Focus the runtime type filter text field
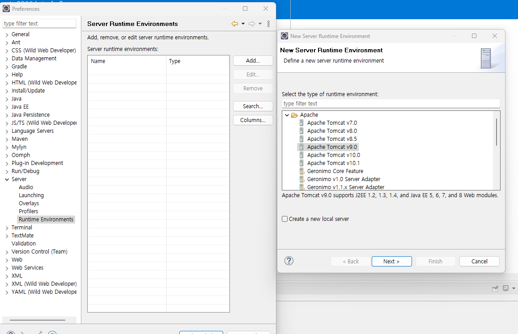Viewport: 518px width, 334px height. point(391,104)
